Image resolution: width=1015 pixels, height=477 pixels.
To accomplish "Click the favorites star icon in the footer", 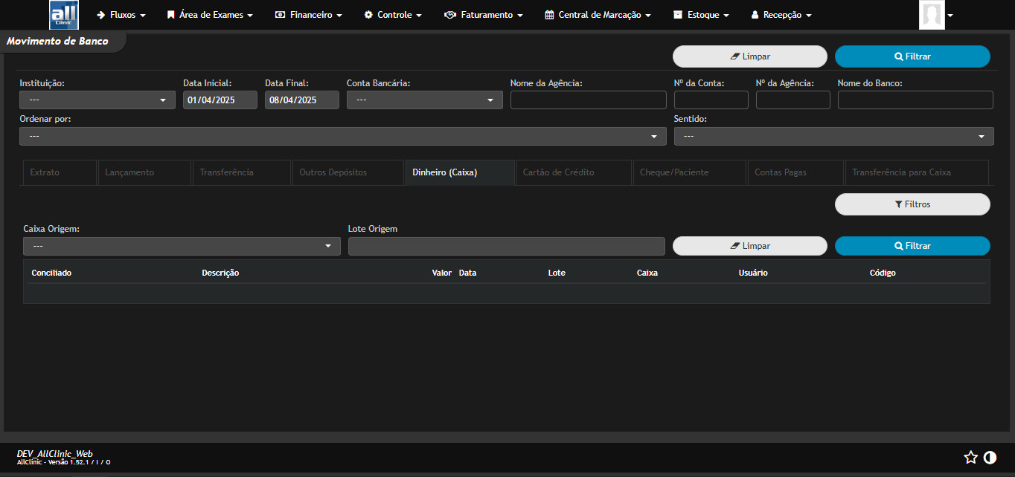I will (x=970, y=457).
